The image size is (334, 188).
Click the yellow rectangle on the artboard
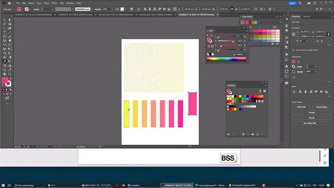[x=126, y=114]
